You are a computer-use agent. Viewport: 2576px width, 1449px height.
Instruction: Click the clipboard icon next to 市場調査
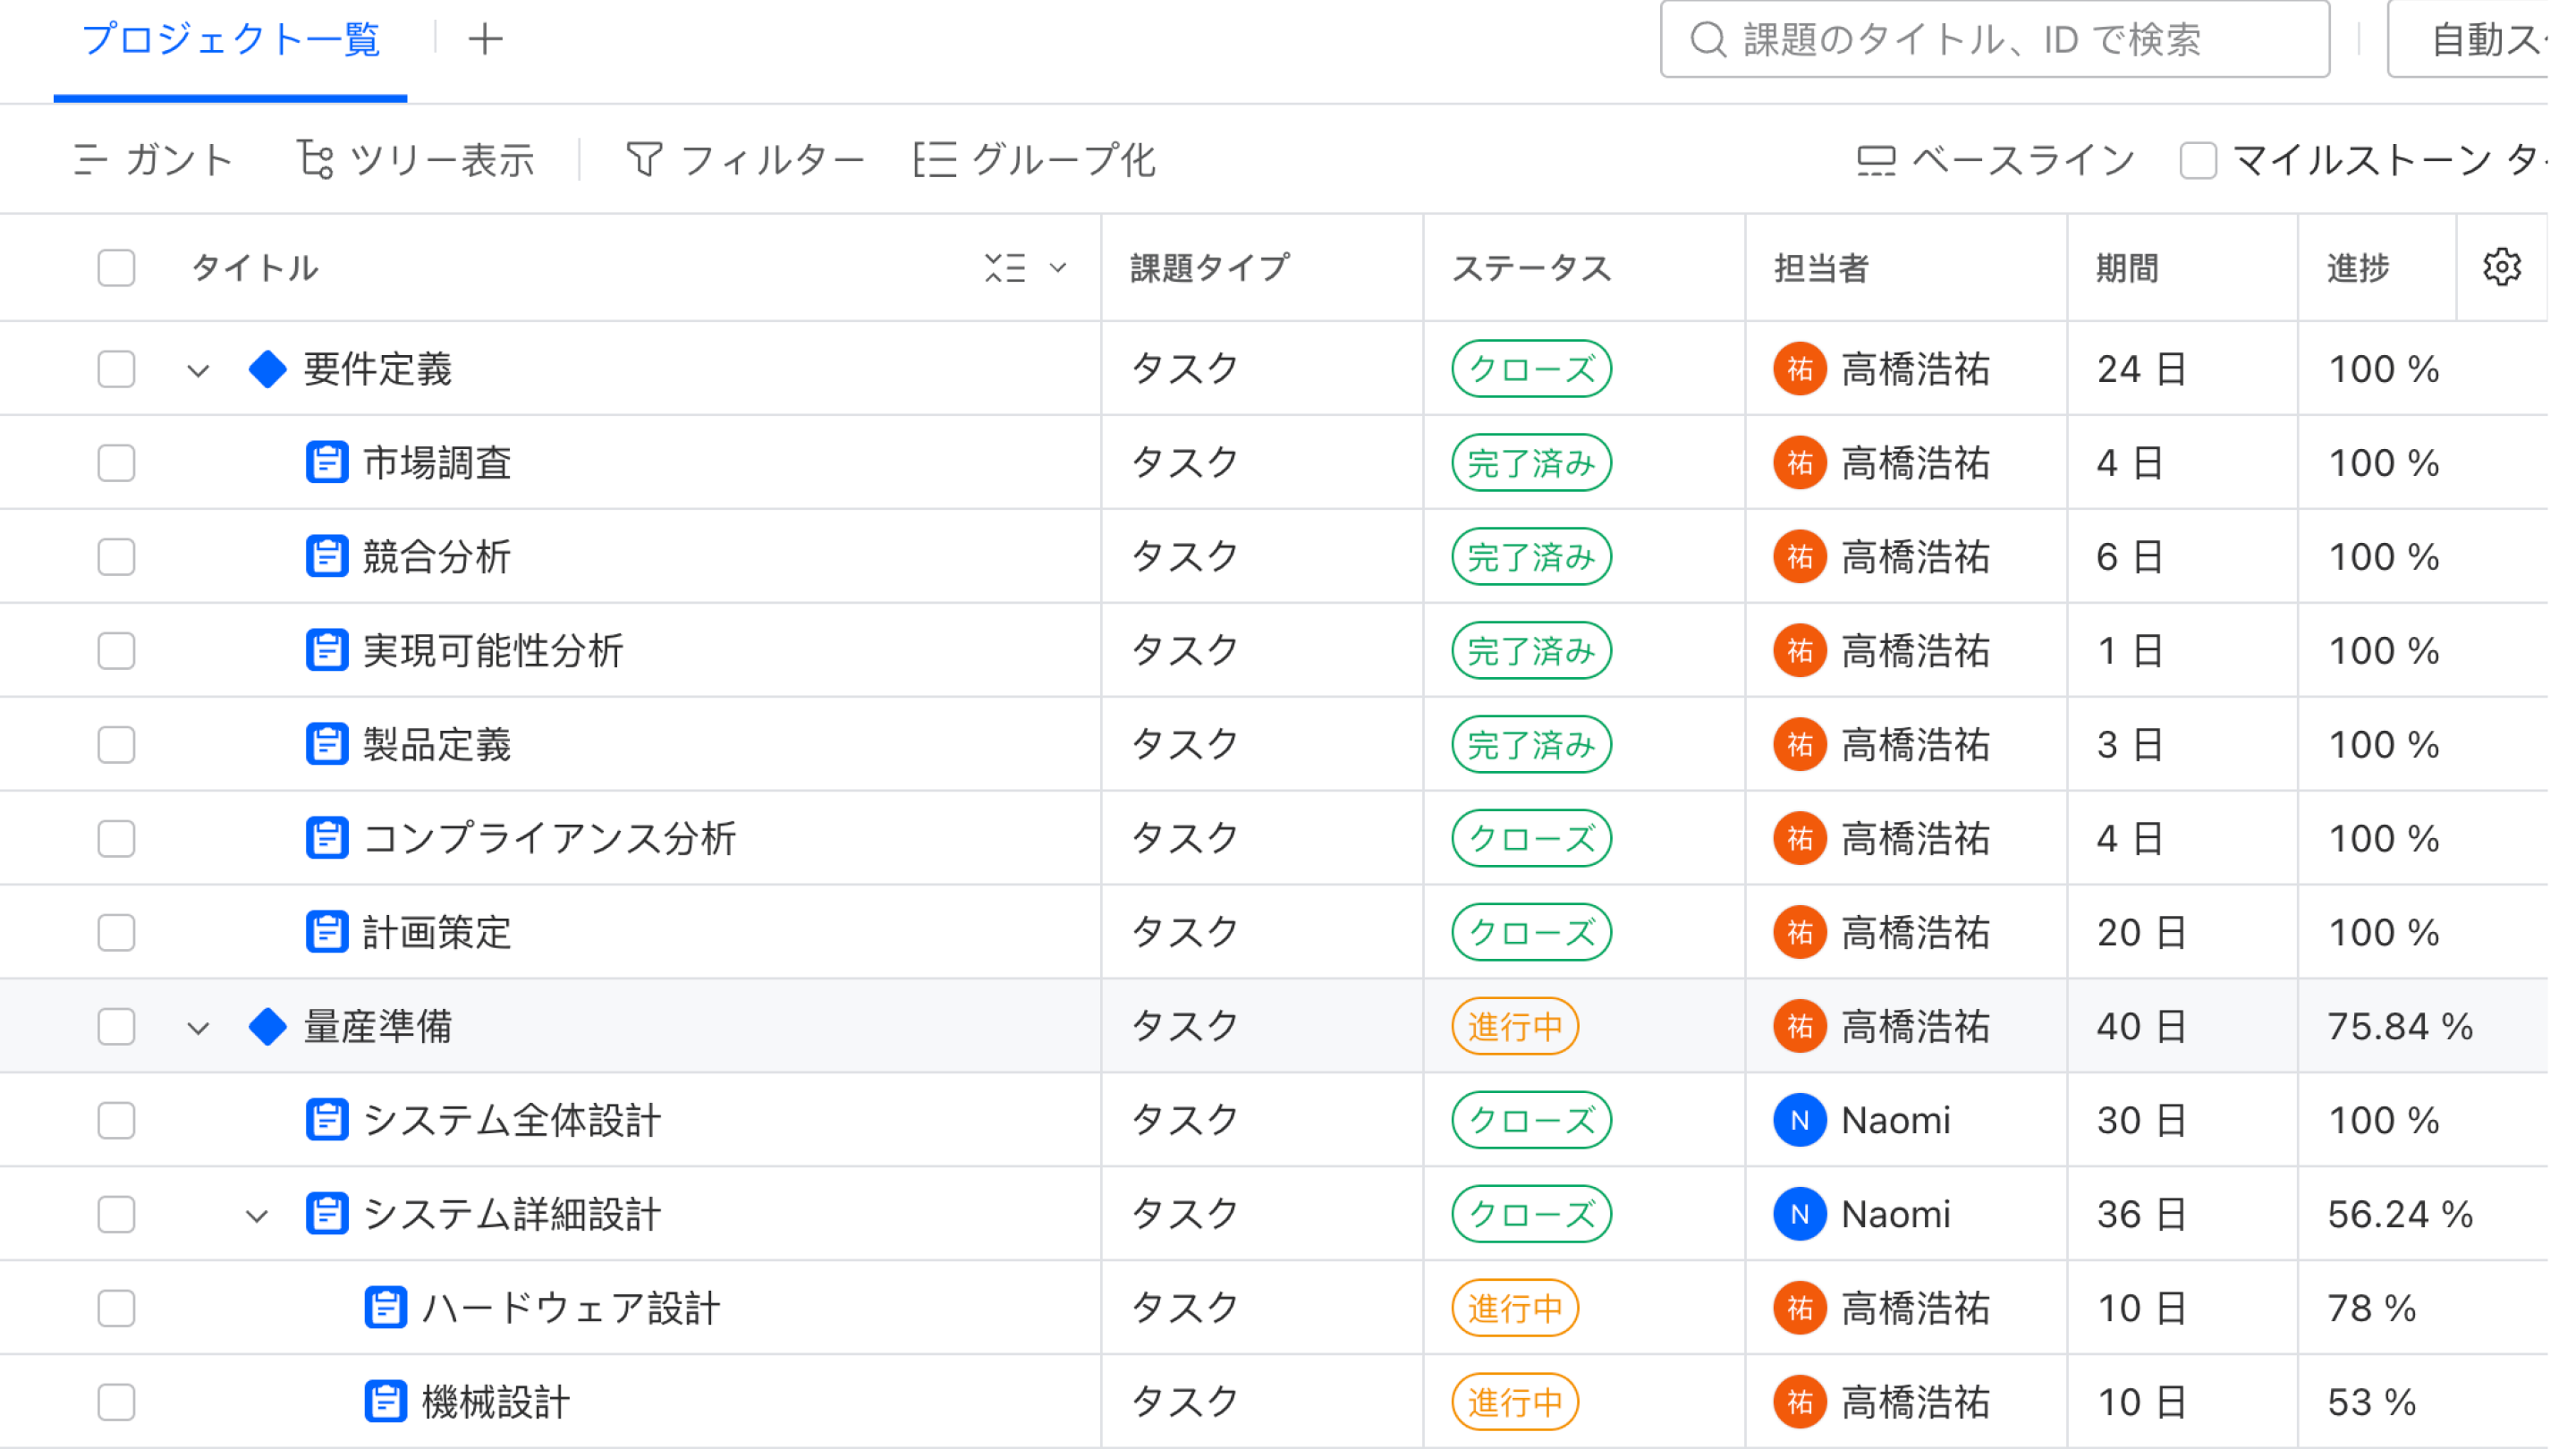(x=326, y=462)
